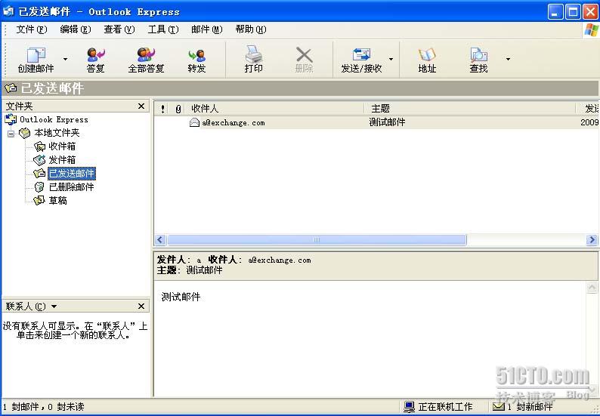Click the horizontal scrollbar thumb in message list
This screenshot has height=416, width=600.
(x=317, y=240)
